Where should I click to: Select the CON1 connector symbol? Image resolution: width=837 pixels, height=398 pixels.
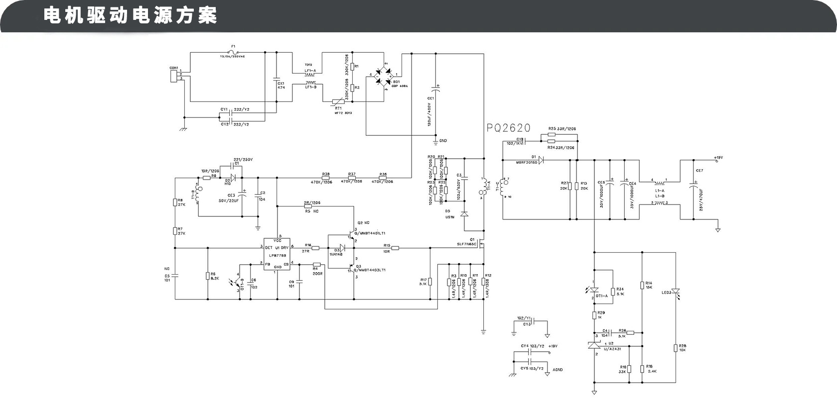[x=174, y=76]
